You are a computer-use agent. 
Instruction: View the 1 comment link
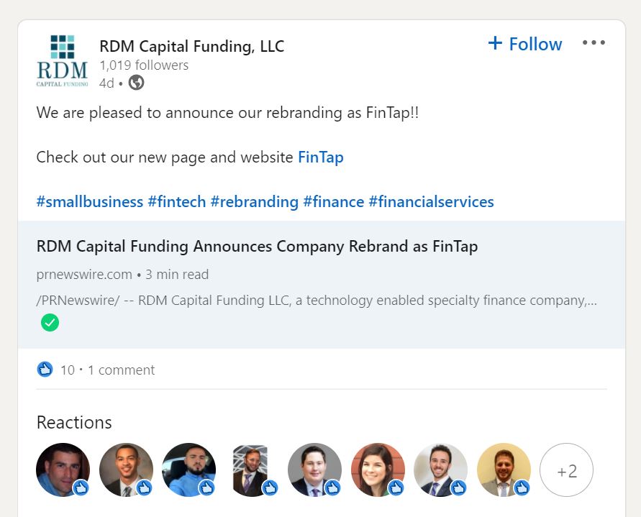coord(121,370)
